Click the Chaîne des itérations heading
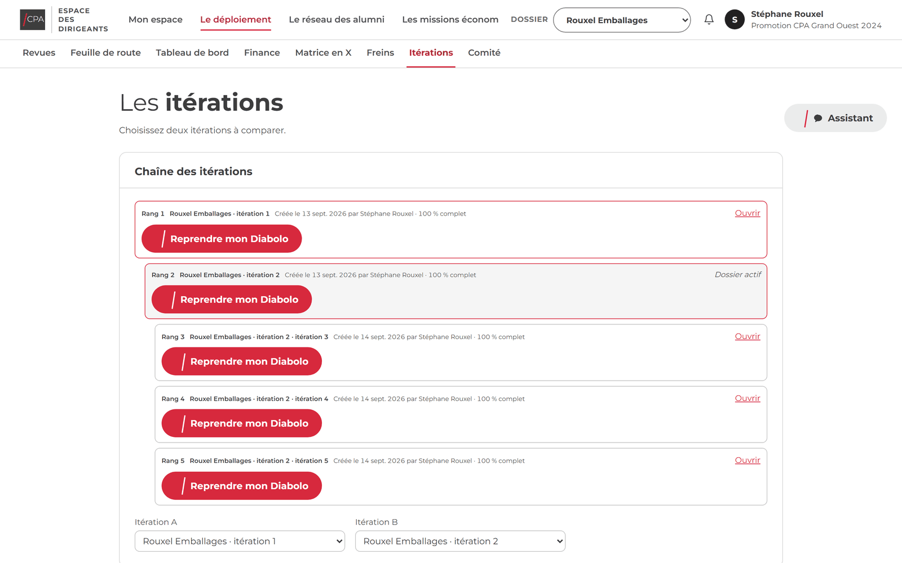 pyautogui.click(x=193, y=172)
